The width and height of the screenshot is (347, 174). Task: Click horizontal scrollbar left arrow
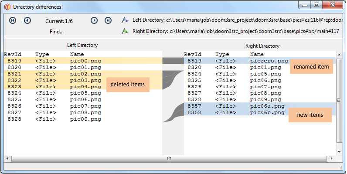(x=7, y=158)
